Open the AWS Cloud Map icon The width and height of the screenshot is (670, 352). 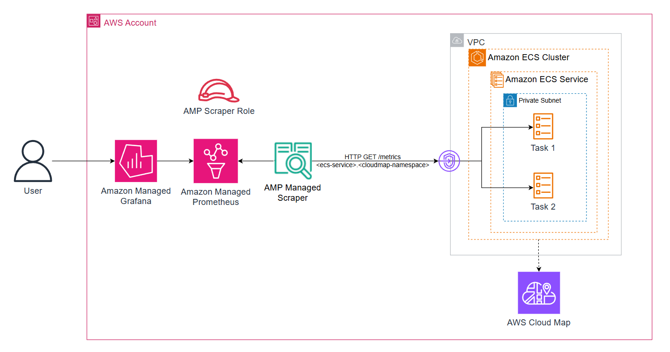coord(539,293)
